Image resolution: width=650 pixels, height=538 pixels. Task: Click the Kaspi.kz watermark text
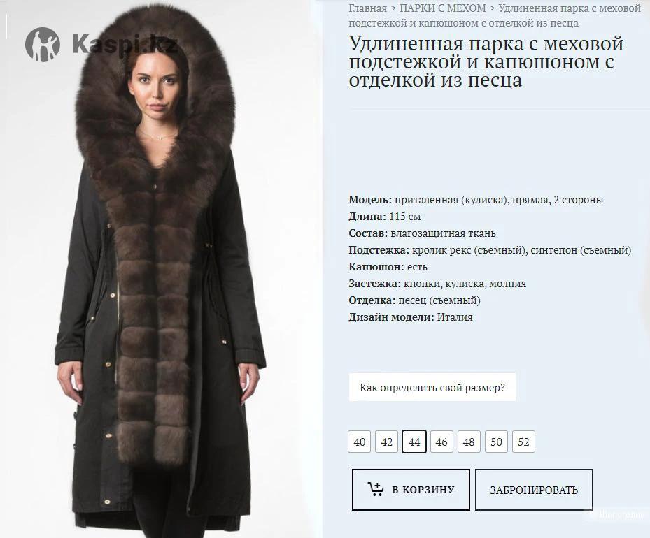coord(125,44)
